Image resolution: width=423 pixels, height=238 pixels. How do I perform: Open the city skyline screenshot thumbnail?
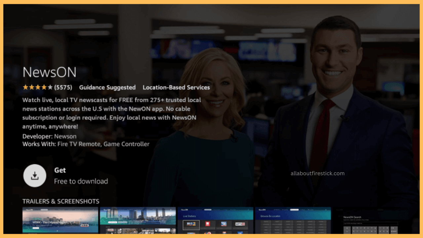tap(138, 220)
